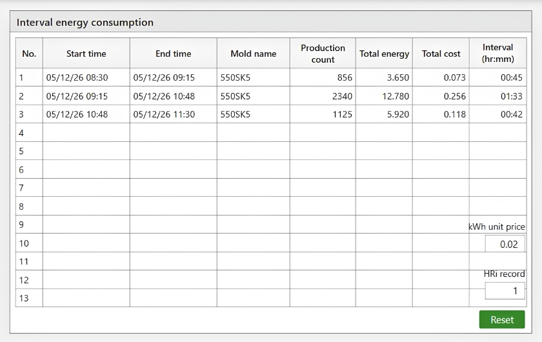The image size is (542, 342).
Task: Edit the kWh unit price field 0.02
Action: [505, 244]
